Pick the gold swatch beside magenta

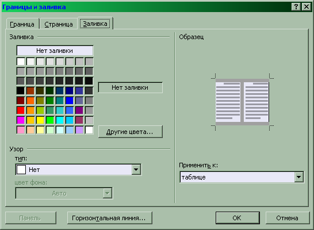coord(30,120)
